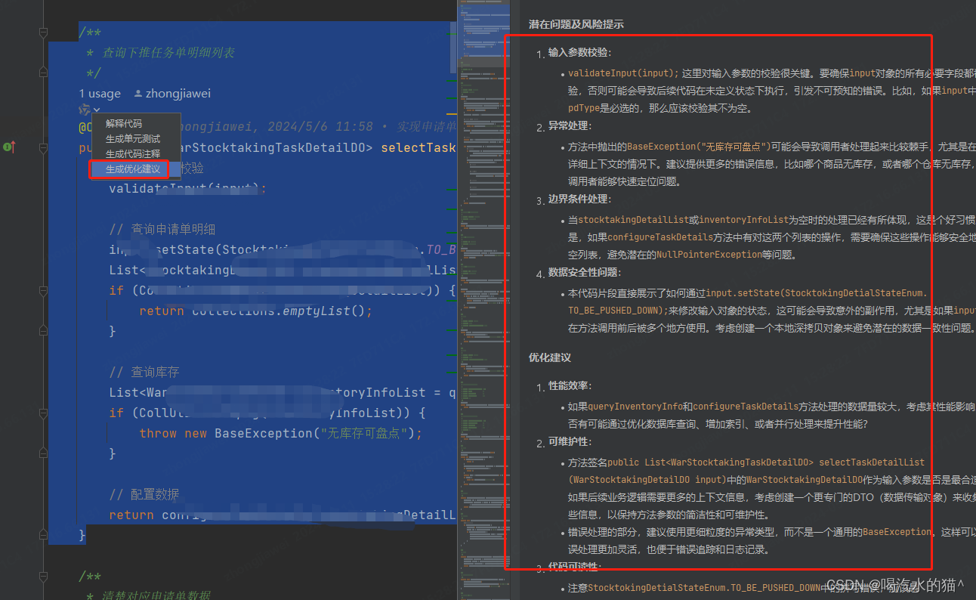The image size is (976, 600).
Task: Toggle fold marker on brace after throw line
Action: (x=43, y=453)
